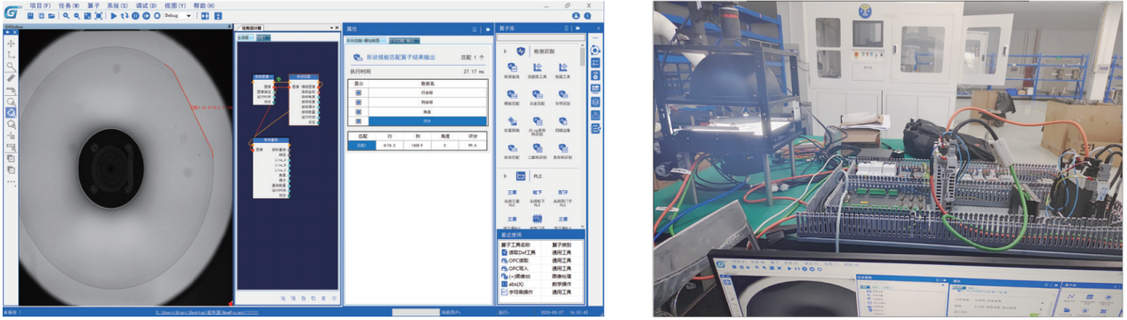
Task: Click the Pause icon in the toolbar
Action: pos(135,16)
